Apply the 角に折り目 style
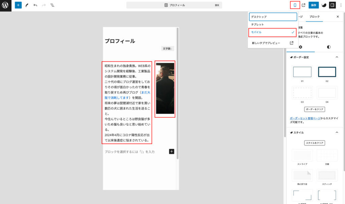The width and height of the screenshot is (345, 204). pyautogui.click(x=302, y=175)
